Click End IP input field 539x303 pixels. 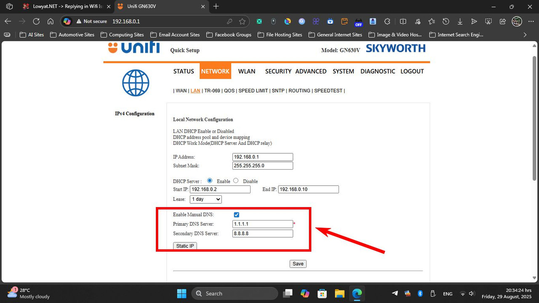click(309, 189)
